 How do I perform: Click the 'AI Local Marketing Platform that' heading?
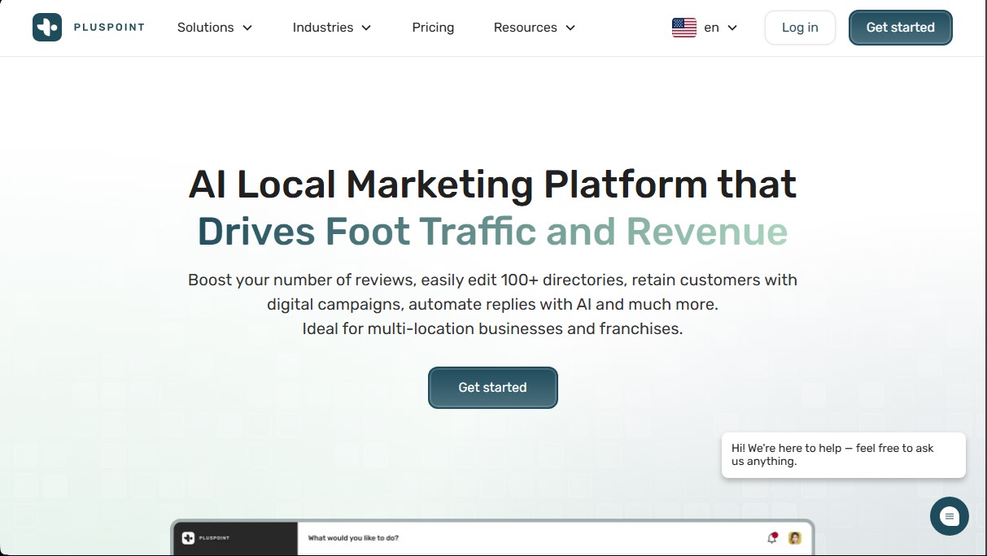click(492, 184)
